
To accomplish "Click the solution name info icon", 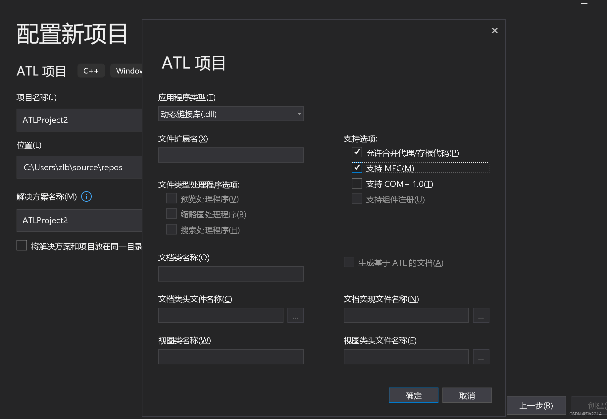I will coord(86,196).
